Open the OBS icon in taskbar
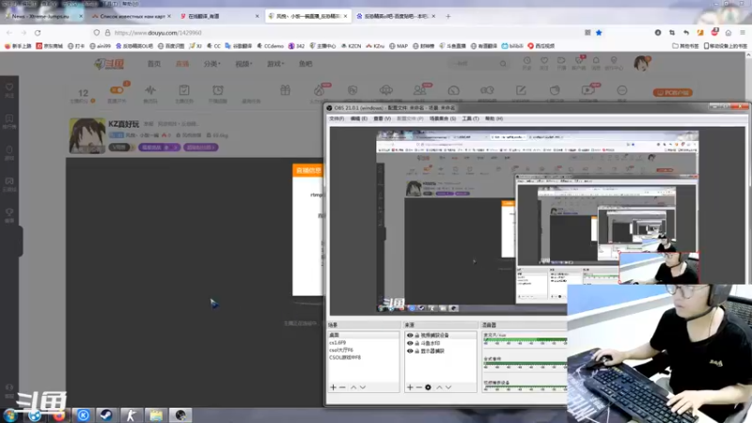752x423 pixels. pyautogui.click(x=180, y=415)
